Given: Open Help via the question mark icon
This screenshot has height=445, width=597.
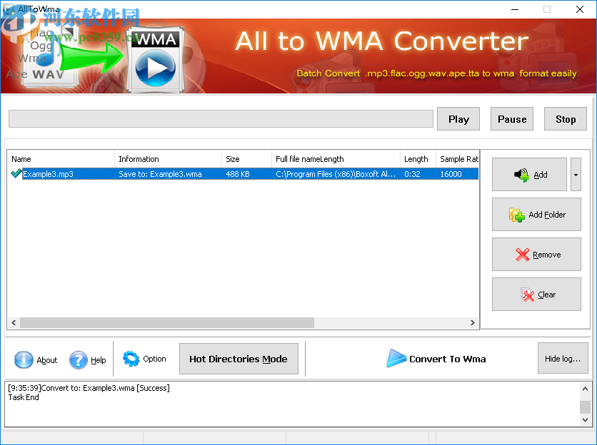Looking at the screenshot, I should coord(79,360).
